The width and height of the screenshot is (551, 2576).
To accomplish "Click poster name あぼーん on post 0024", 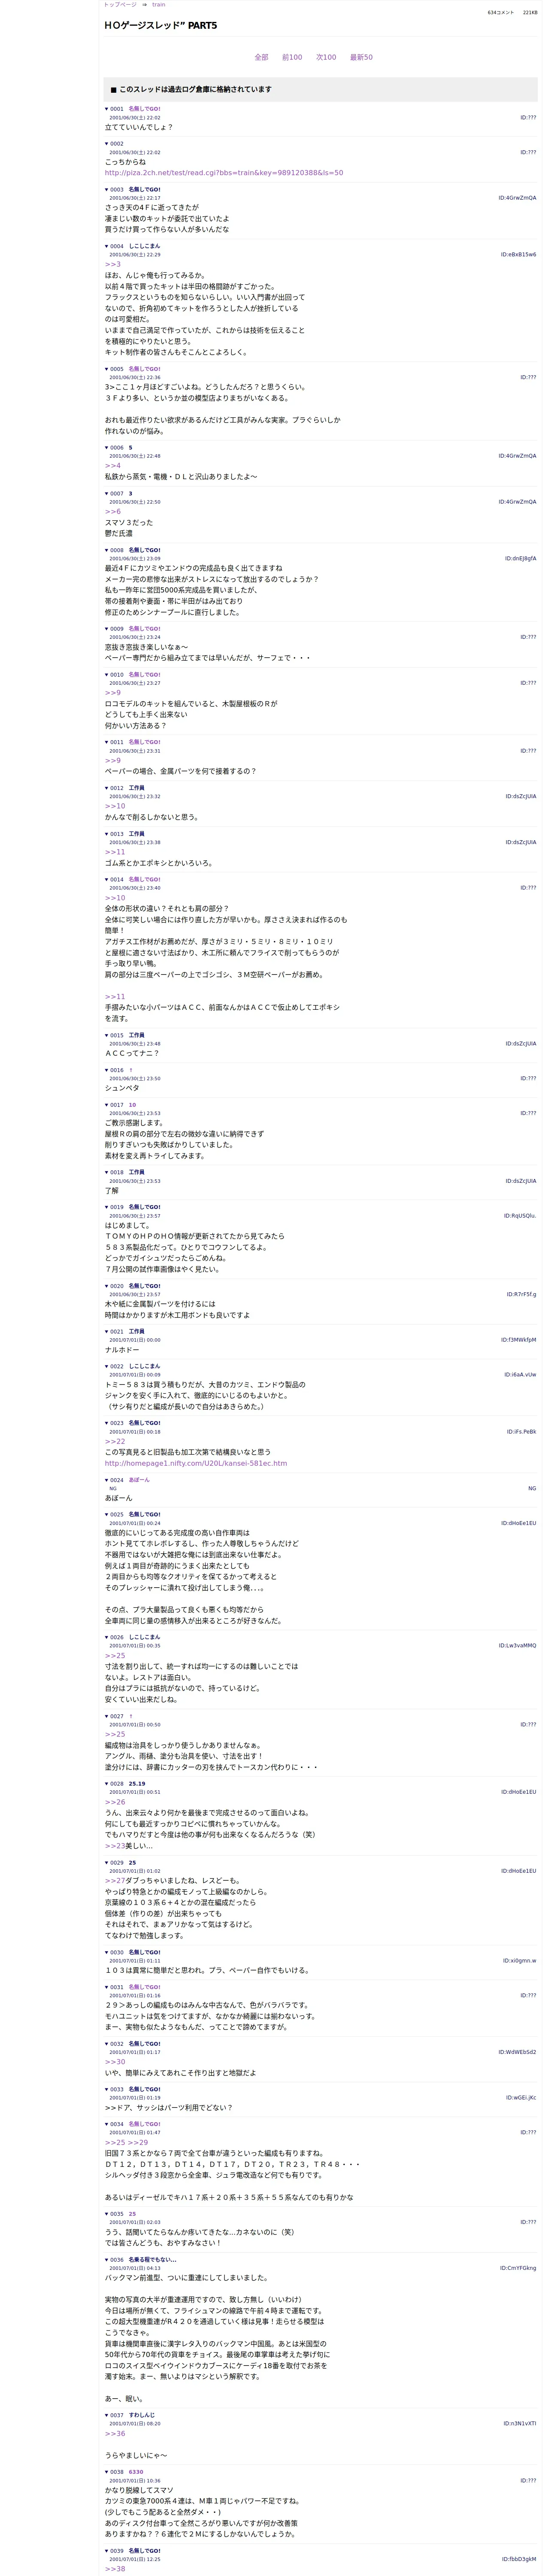I will (x=139, y=1479).
